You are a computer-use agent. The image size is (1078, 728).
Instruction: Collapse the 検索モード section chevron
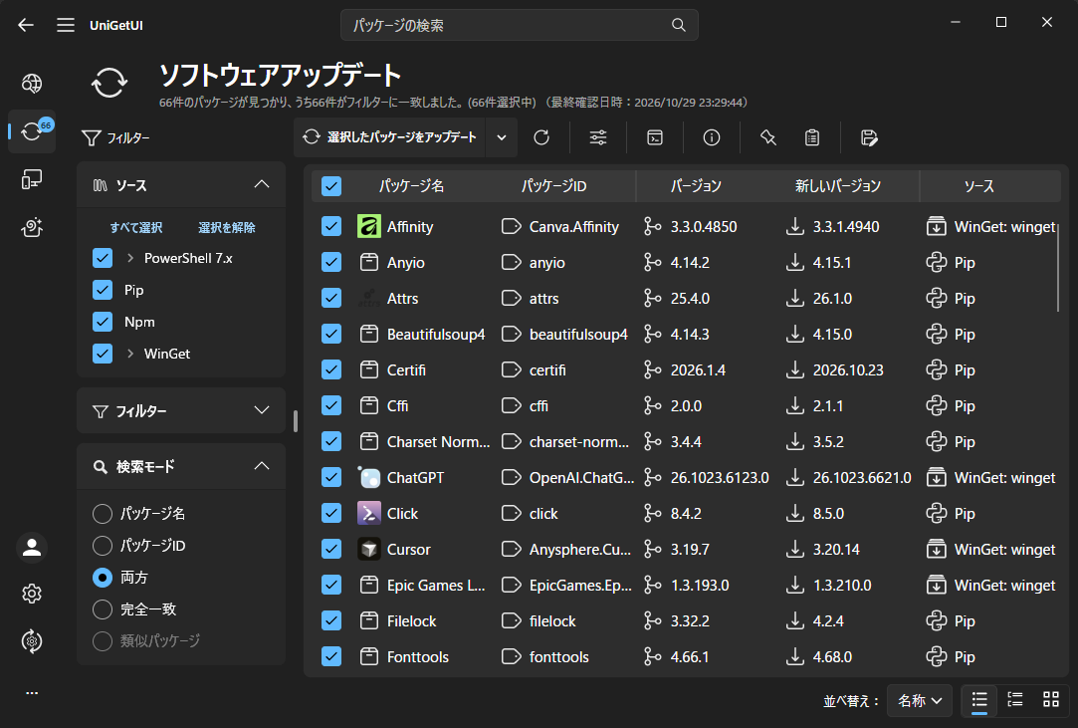tap(262, 466)
